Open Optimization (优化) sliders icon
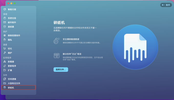Image resolution: width=174 pixels, height=100 pixels. point(5,48)
